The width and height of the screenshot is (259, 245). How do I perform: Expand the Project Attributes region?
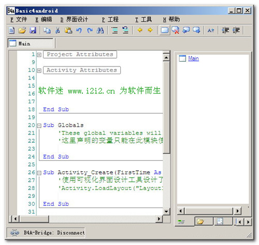tap(39, 55)
